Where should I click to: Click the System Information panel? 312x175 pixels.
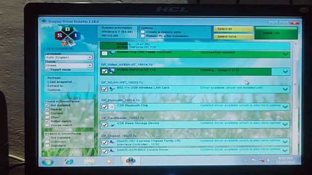[117, 32]
